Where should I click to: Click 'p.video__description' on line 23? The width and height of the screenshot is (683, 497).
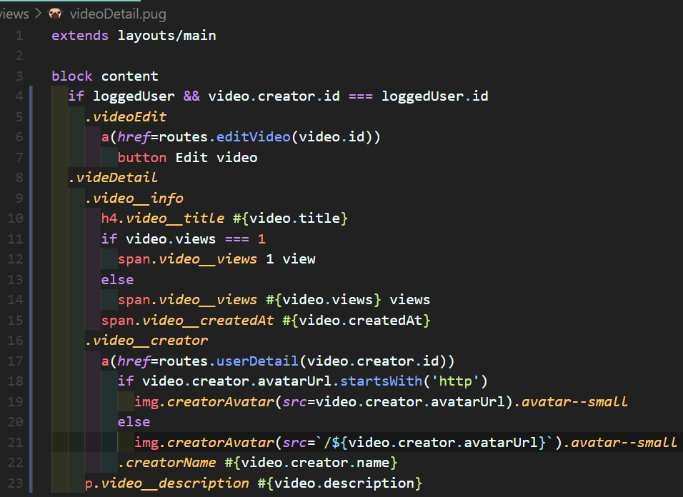click(x=167, y=483)
